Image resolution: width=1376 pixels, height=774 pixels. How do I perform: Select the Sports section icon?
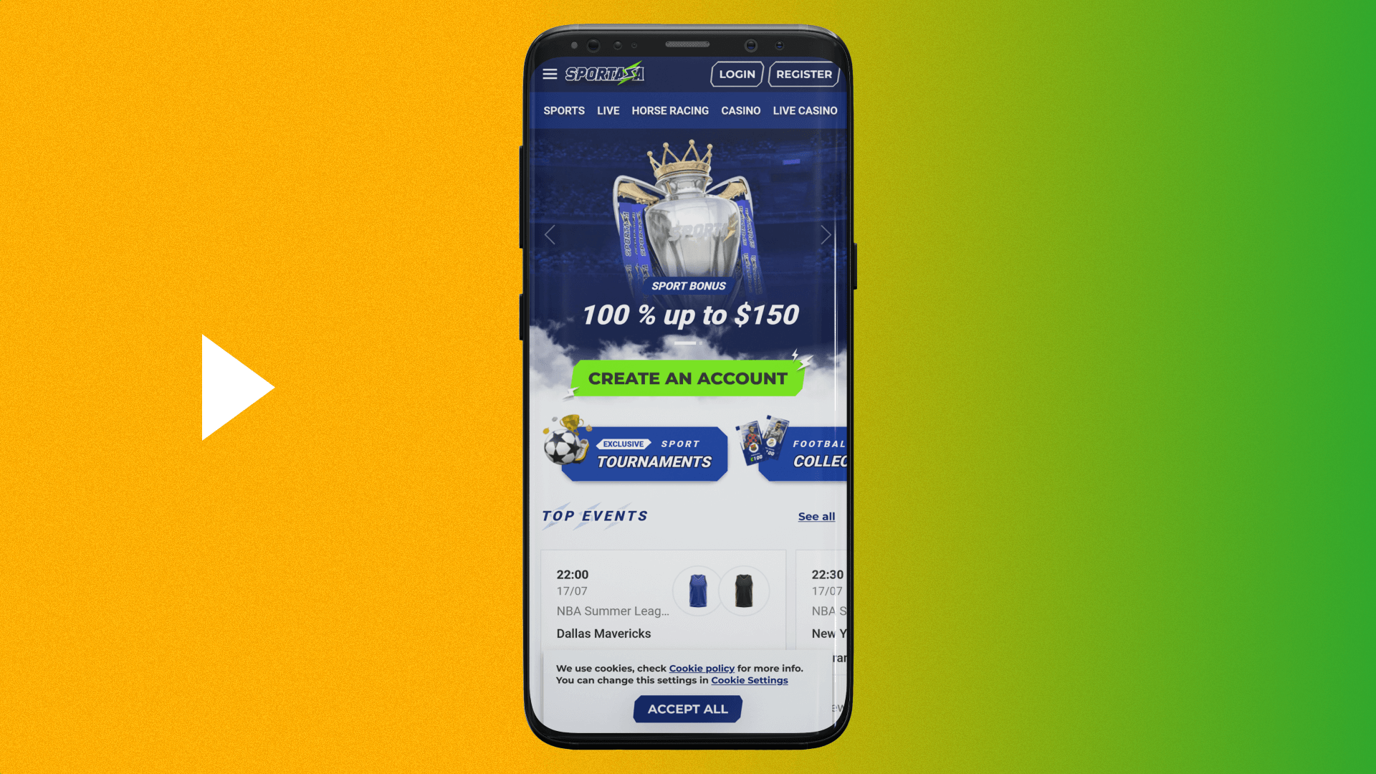point(564,110)
